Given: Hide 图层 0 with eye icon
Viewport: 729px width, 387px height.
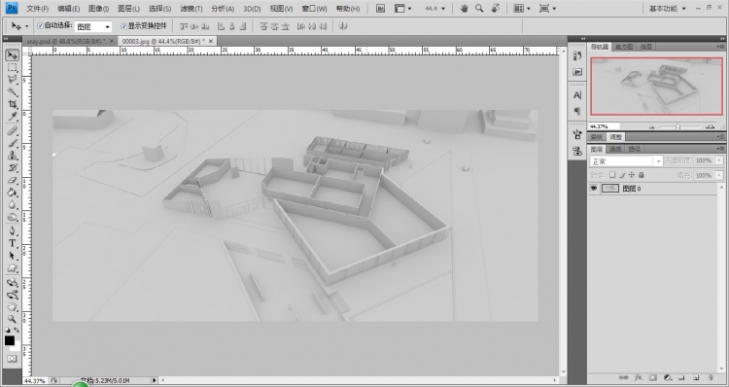Looking at the screenshot, I should point(594,189).
